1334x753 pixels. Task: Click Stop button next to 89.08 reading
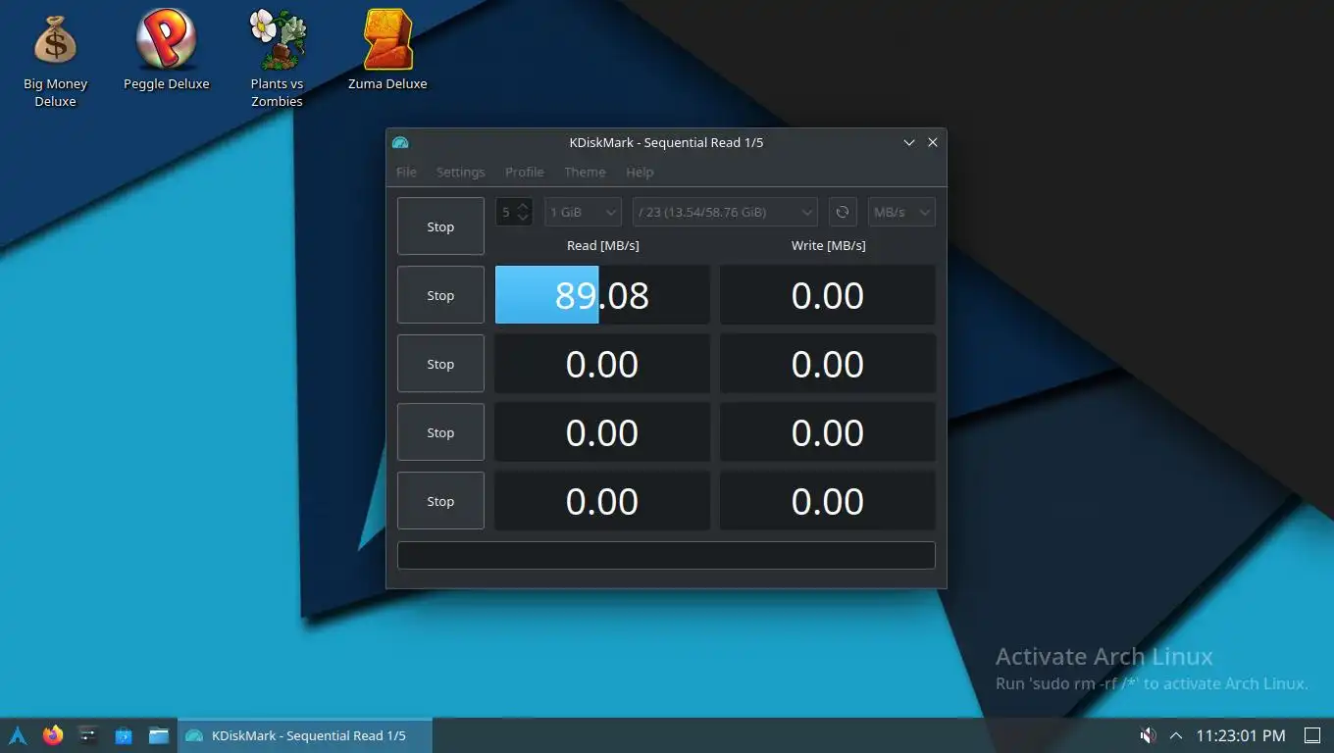[x=440, y=295]
